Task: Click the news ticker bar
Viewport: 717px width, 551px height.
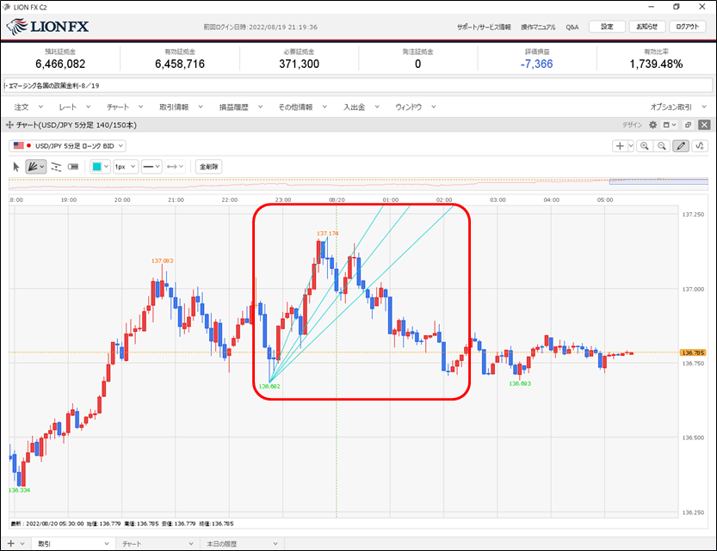Action: click(358, 85)
